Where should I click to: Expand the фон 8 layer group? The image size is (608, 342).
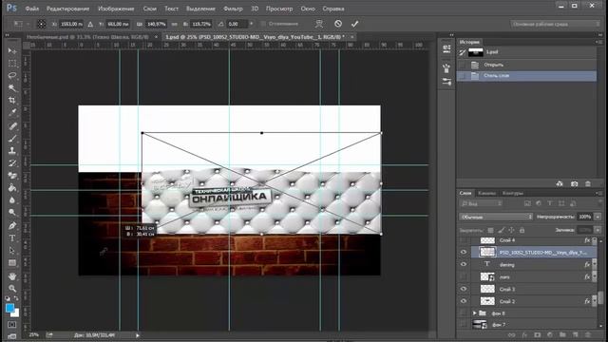pos(475,313)
